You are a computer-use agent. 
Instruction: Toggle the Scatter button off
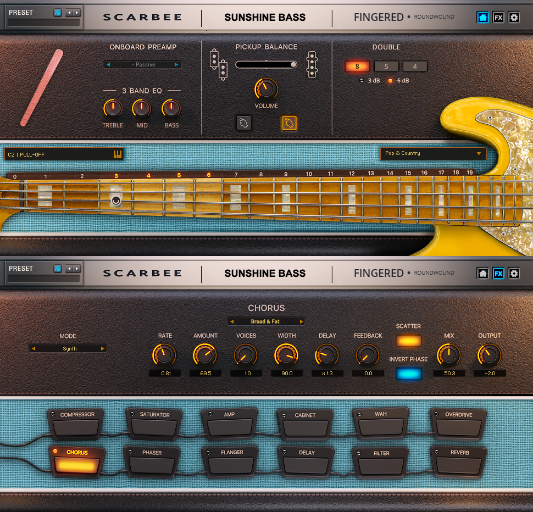(409, 341)
